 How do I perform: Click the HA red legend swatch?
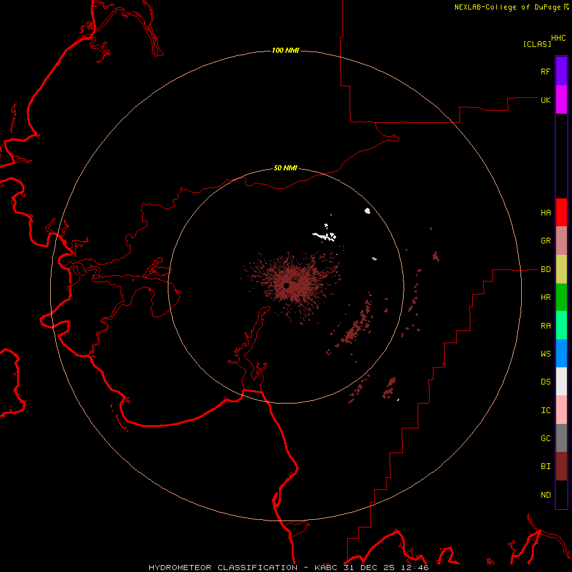[x=561, y=212]
